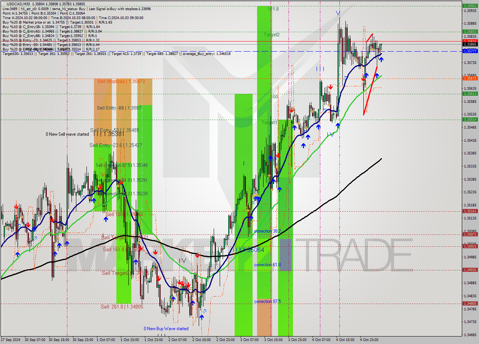Click the green 1.35514 price label

point(470,120)
